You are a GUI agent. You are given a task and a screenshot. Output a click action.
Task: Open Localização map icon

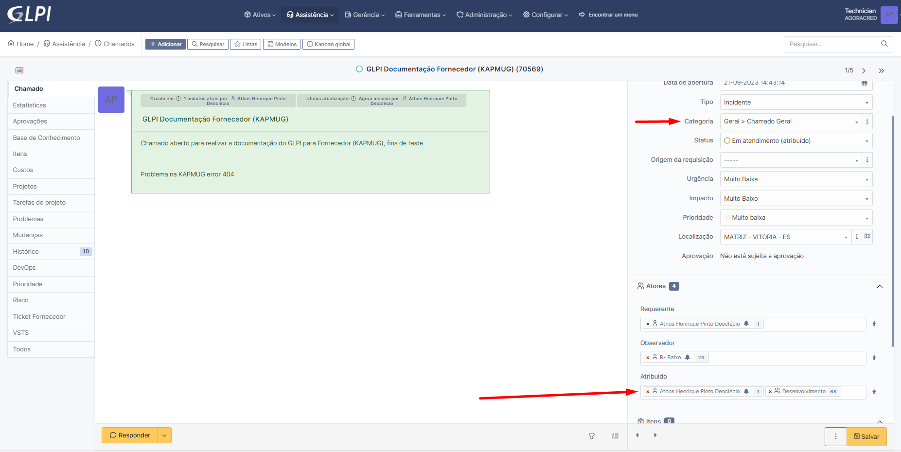(867, 237)
